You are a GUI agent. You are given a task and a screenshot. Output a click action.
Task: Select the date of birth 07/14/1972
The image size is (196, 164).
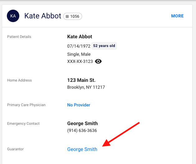pyautogui.click(x=79, y=46)
